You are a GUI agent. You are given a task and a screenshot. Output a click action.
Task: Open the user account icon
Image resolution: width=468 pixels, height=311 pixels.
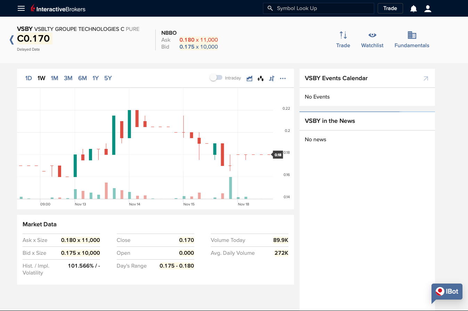[x=428, y=9]
